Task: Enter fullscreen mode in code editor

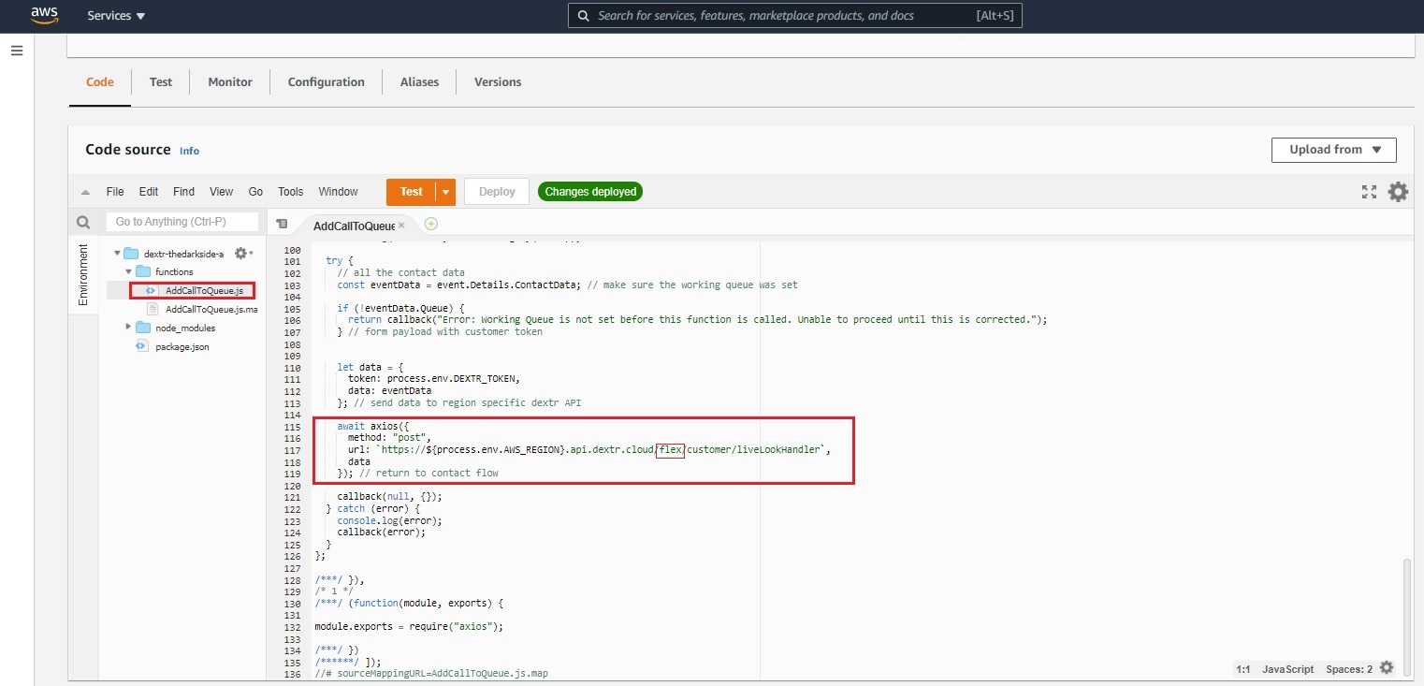Action: tap(1369, 192)
